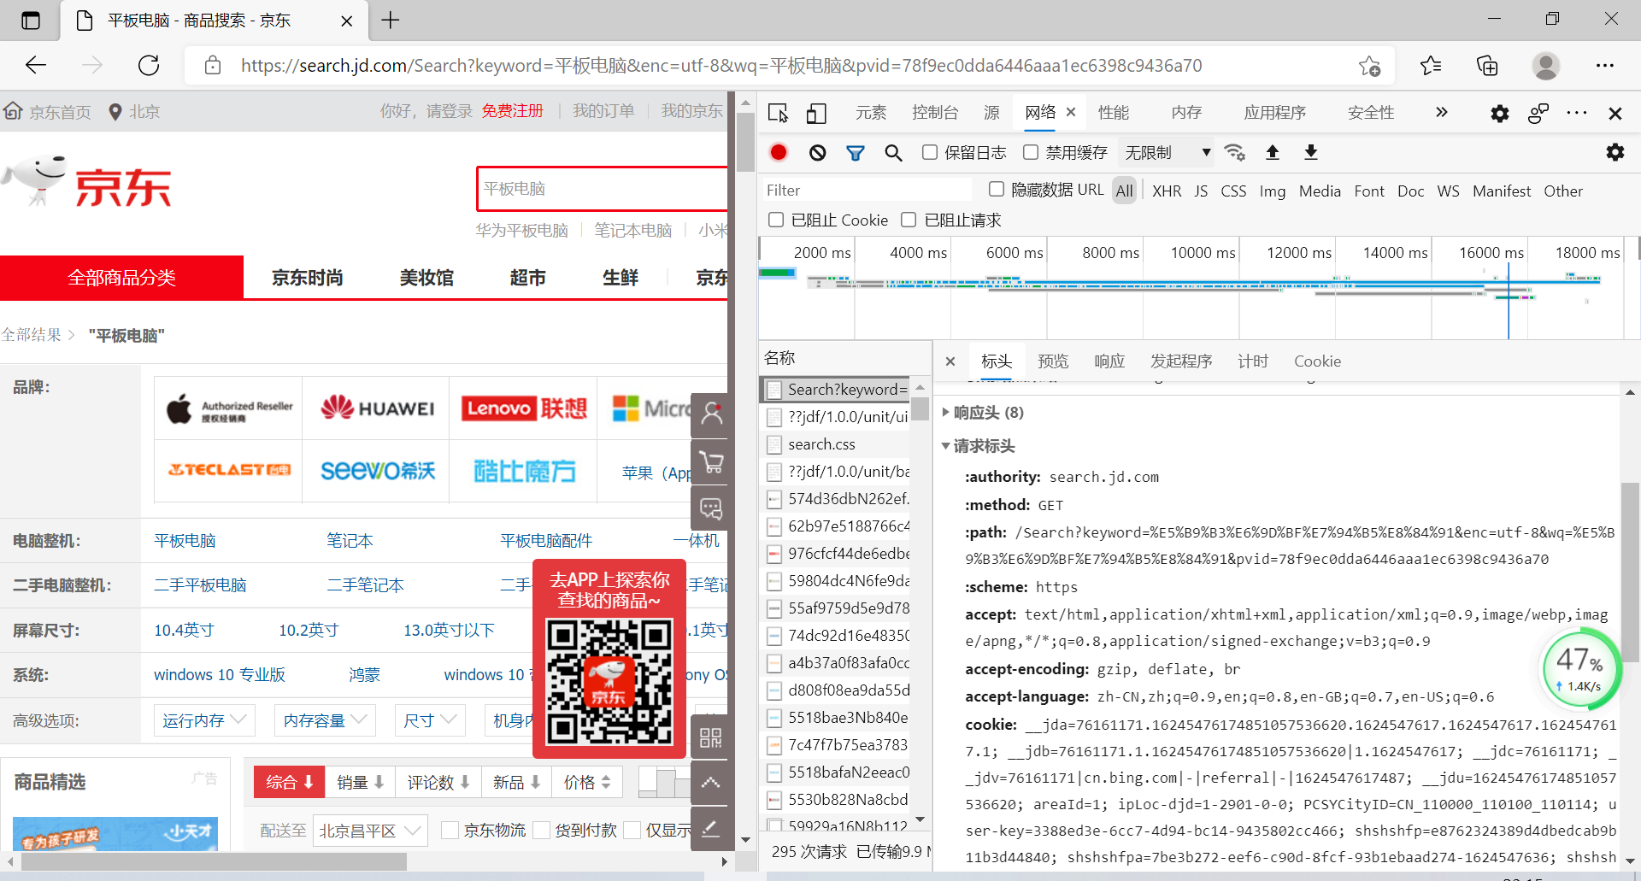
Task: Check the 已阻止 Cookie checkbox
Action: pos(776,220)
